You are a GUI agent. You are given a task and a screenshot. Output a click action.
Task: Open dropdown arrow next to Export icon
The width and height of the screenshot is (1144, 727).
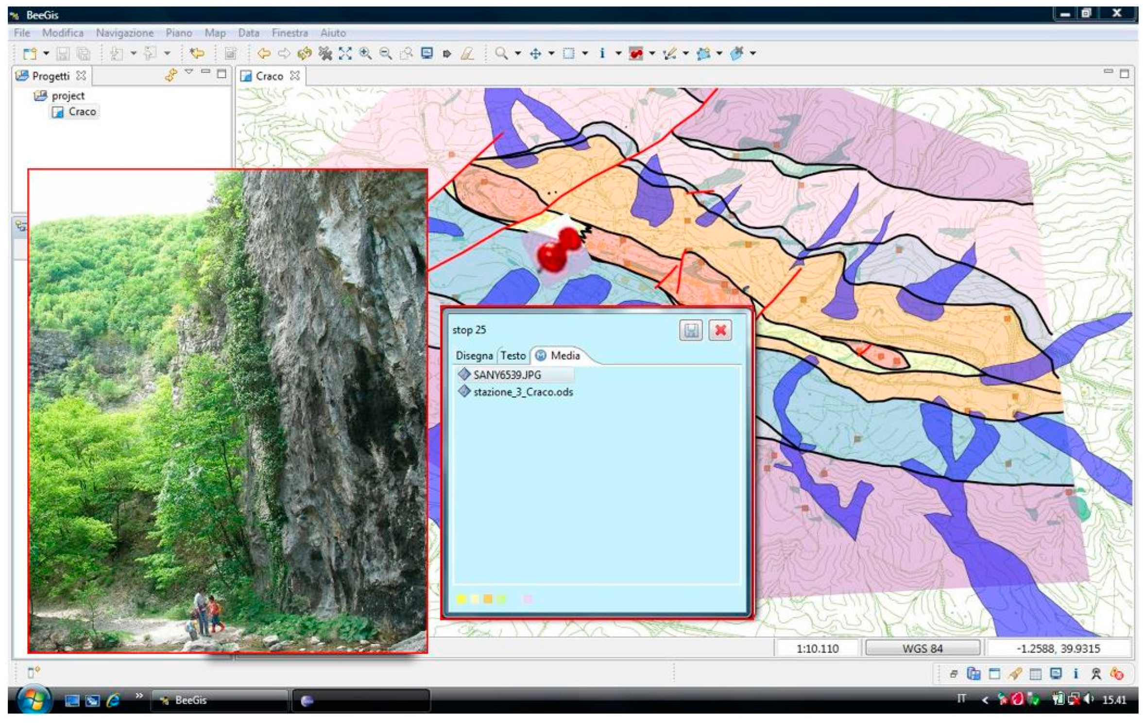[x=167, y=53]
